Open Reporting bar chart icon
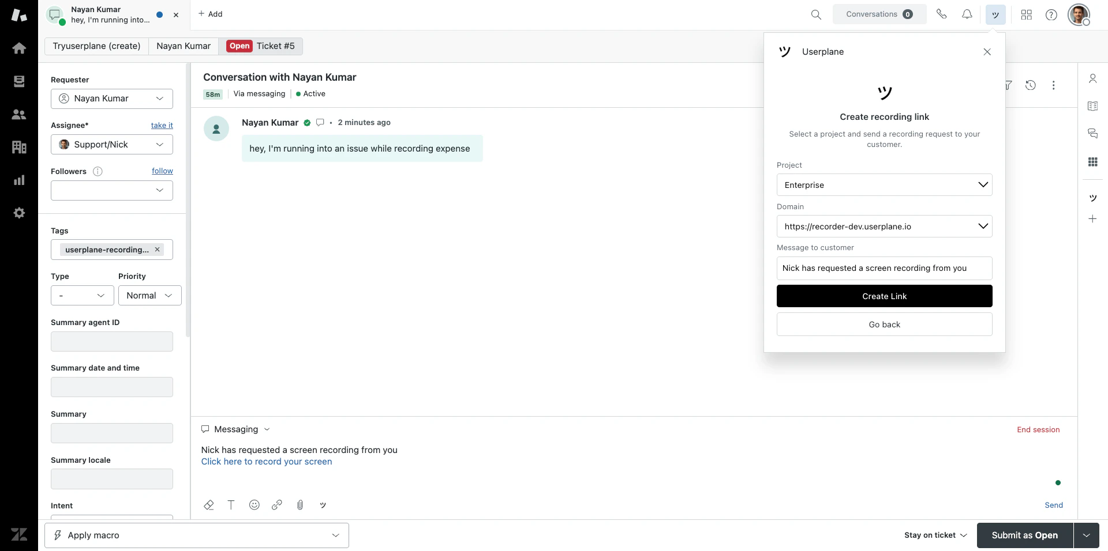Image resolution: width=1108 pixels, height=551 pixels. (19, 180)
